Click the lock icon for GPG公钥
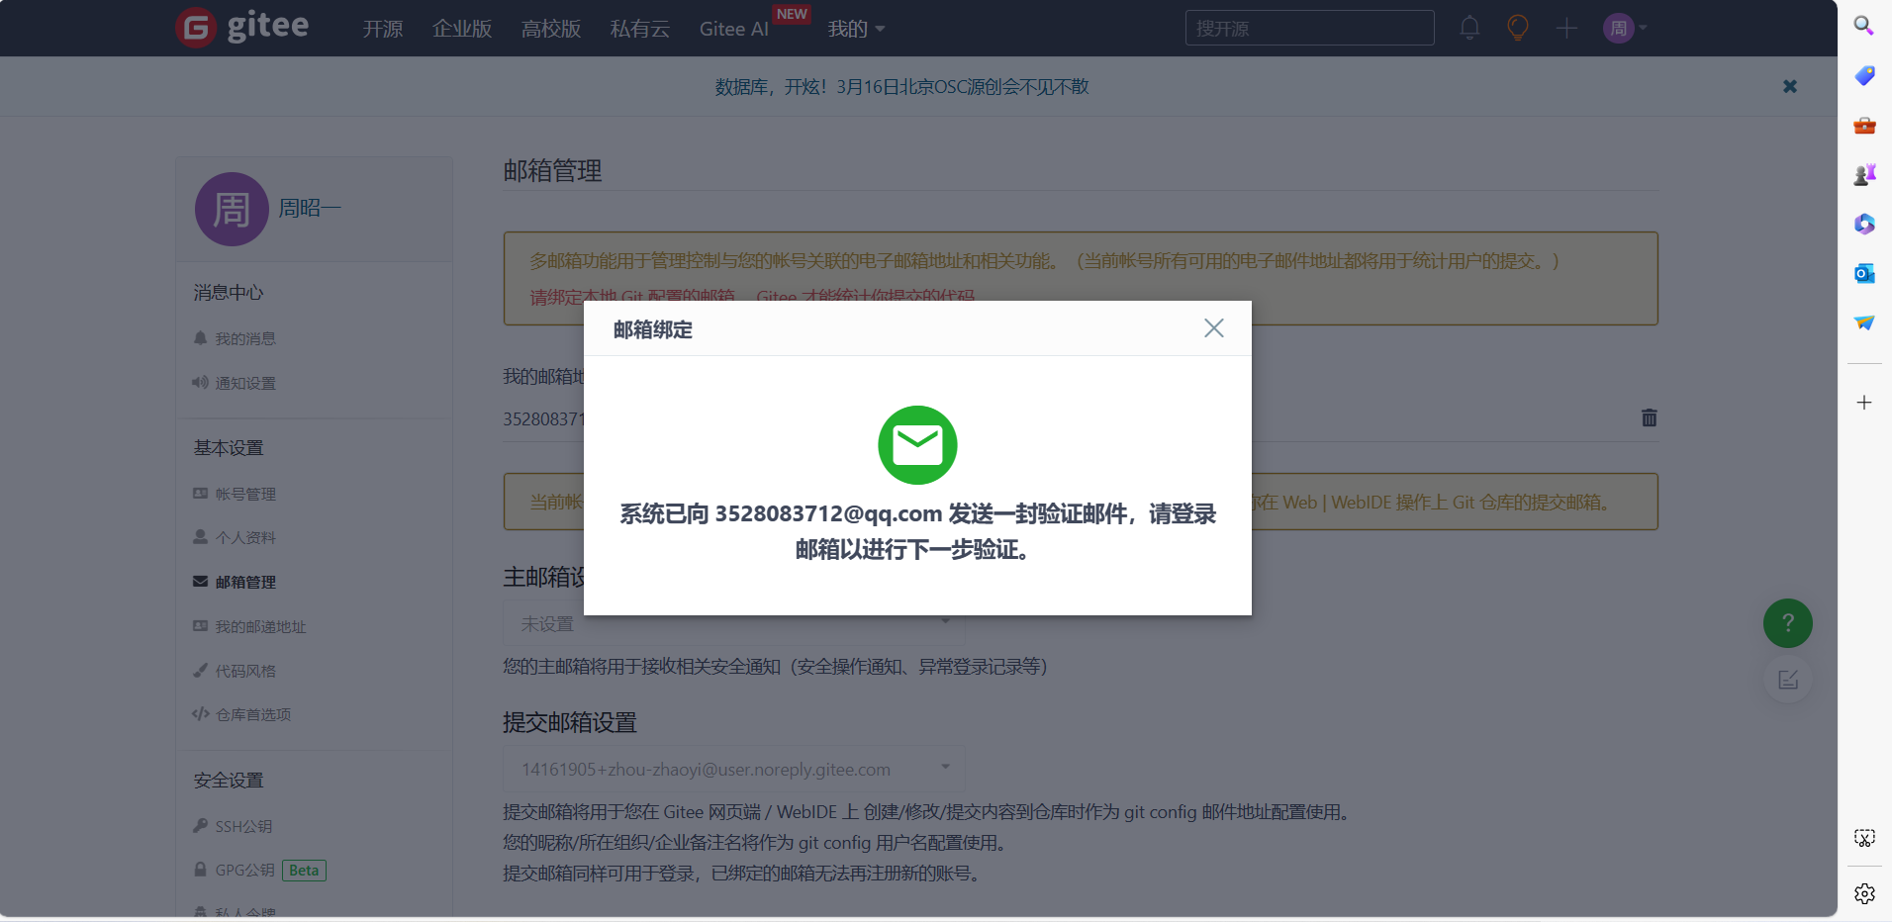Screen dimensions: 1892x922 click(x=202, y=870)
